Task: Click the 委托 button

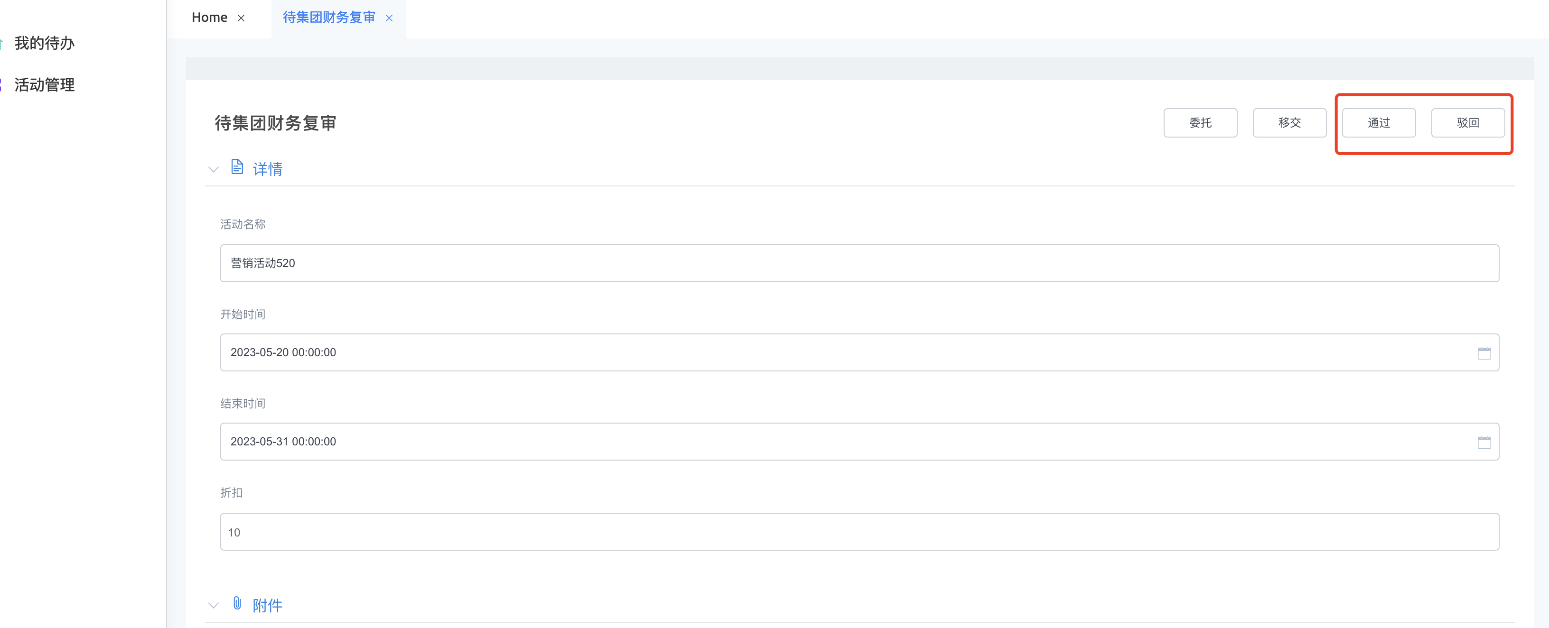Action: pos(1200,122)
